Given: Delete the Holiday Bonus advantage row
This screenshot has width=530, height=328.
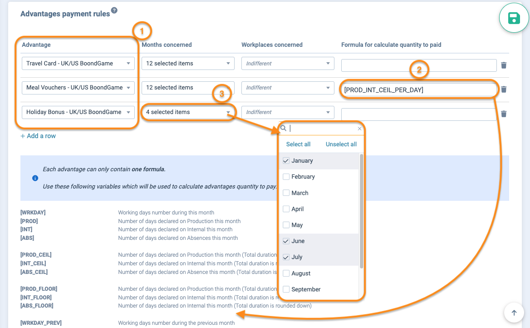Looking at the screenshot, I should pyautogui.click(x=504, y=114).
